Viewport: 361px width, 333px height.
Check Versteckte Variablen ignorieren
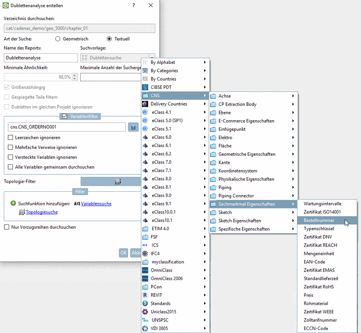(11, 157)
